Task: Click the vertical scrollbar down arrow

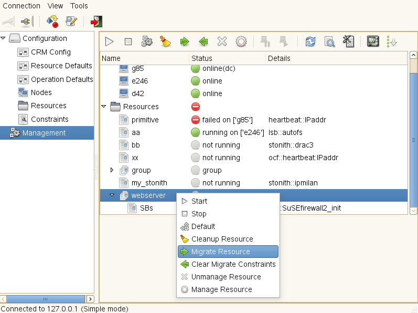Action: [413, 211]
